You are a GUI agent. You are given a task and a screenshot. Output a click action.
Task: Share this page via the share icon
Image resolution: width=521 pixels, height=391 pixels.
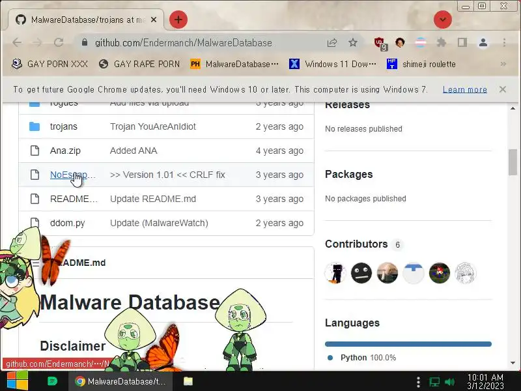tap(332, 42)
